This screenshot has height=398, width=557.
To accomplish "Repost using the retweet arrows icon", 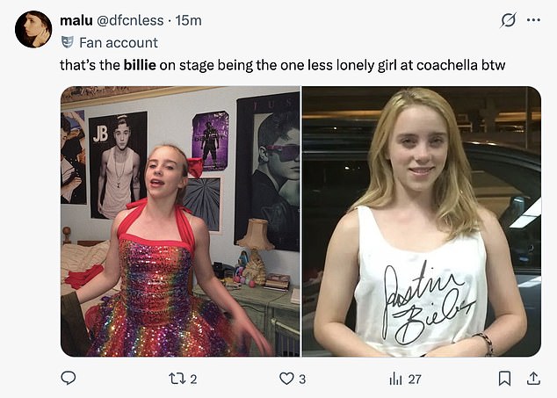I will pos(174,379).
